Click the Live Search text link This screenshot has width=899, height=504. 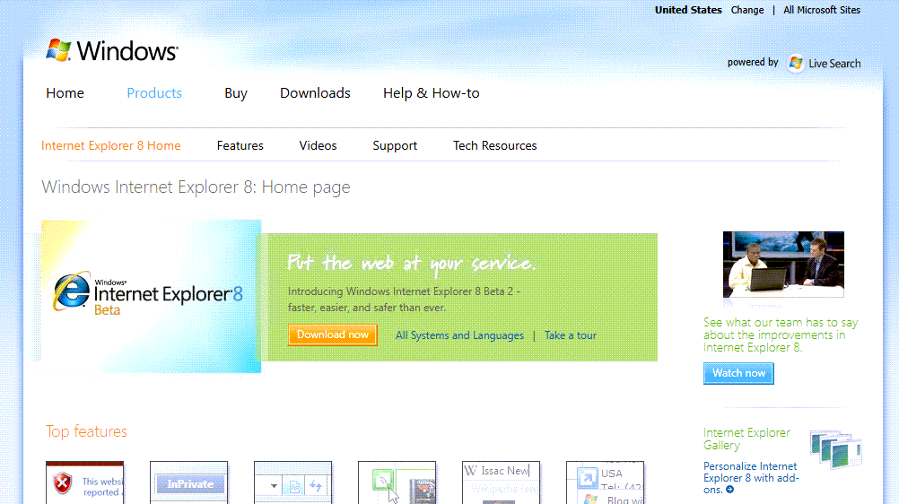point(834,64)
